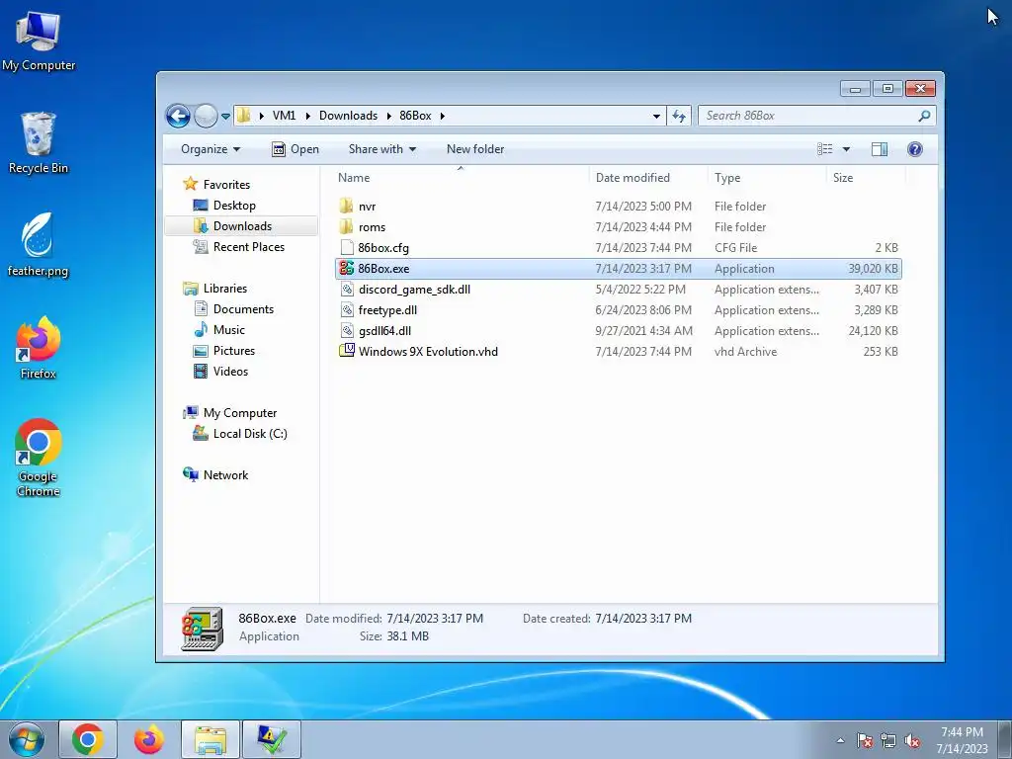Click the Change your view icon
1012x759 pixels.
pos(825,149)
